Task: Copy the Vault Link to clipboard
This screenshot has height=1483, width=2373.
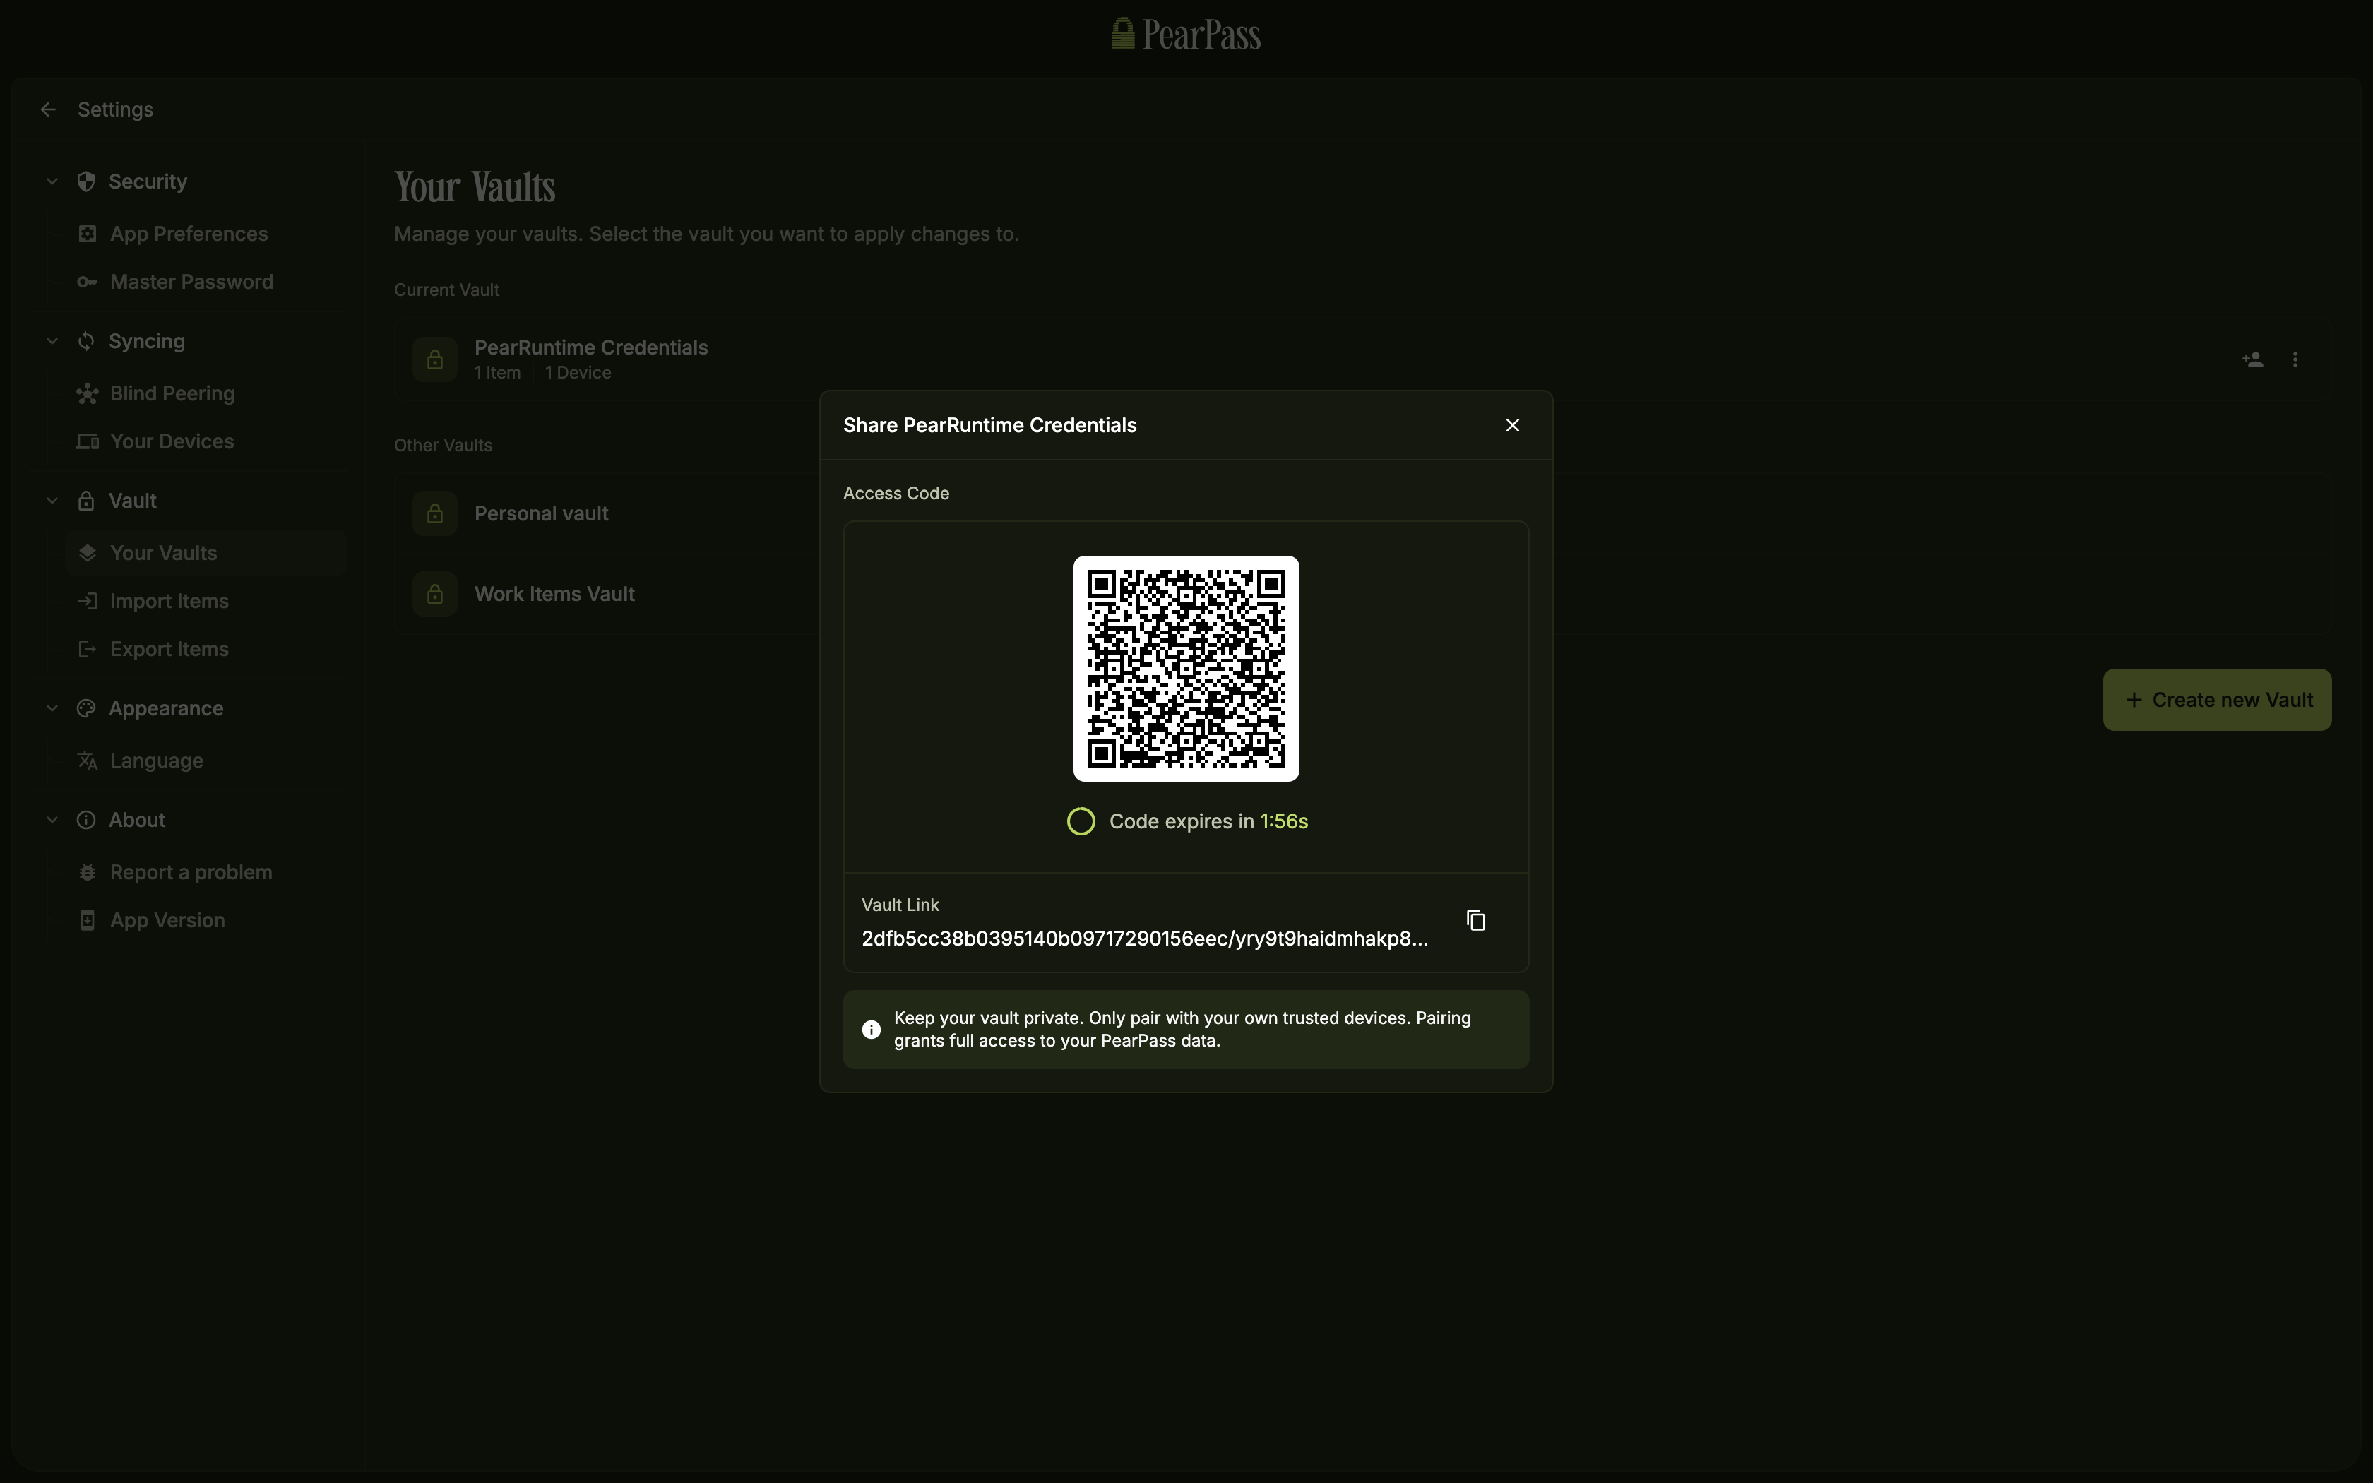Action: [1476, 920]
